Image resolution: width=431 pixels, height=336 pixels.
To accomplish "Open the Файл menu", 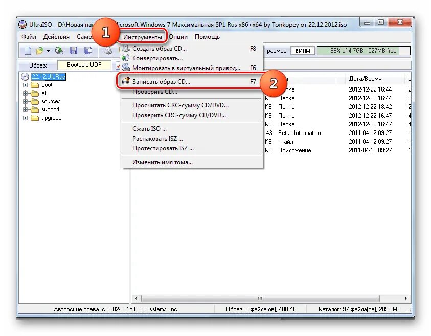I will [x=29, y=37].
